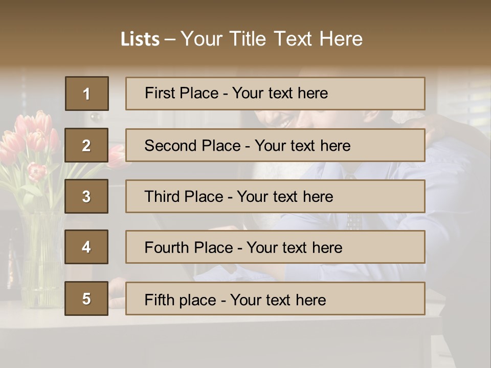Click the number 1 box
The width and height of the screenshot is (491, 368).
(87, 94)
